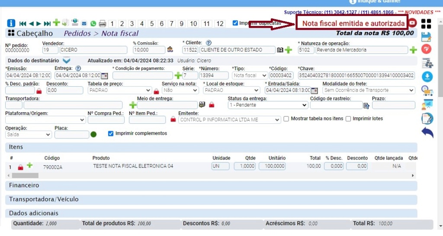Open the client lookup book icon
The image size is (443, 236).
pos(280,50)
